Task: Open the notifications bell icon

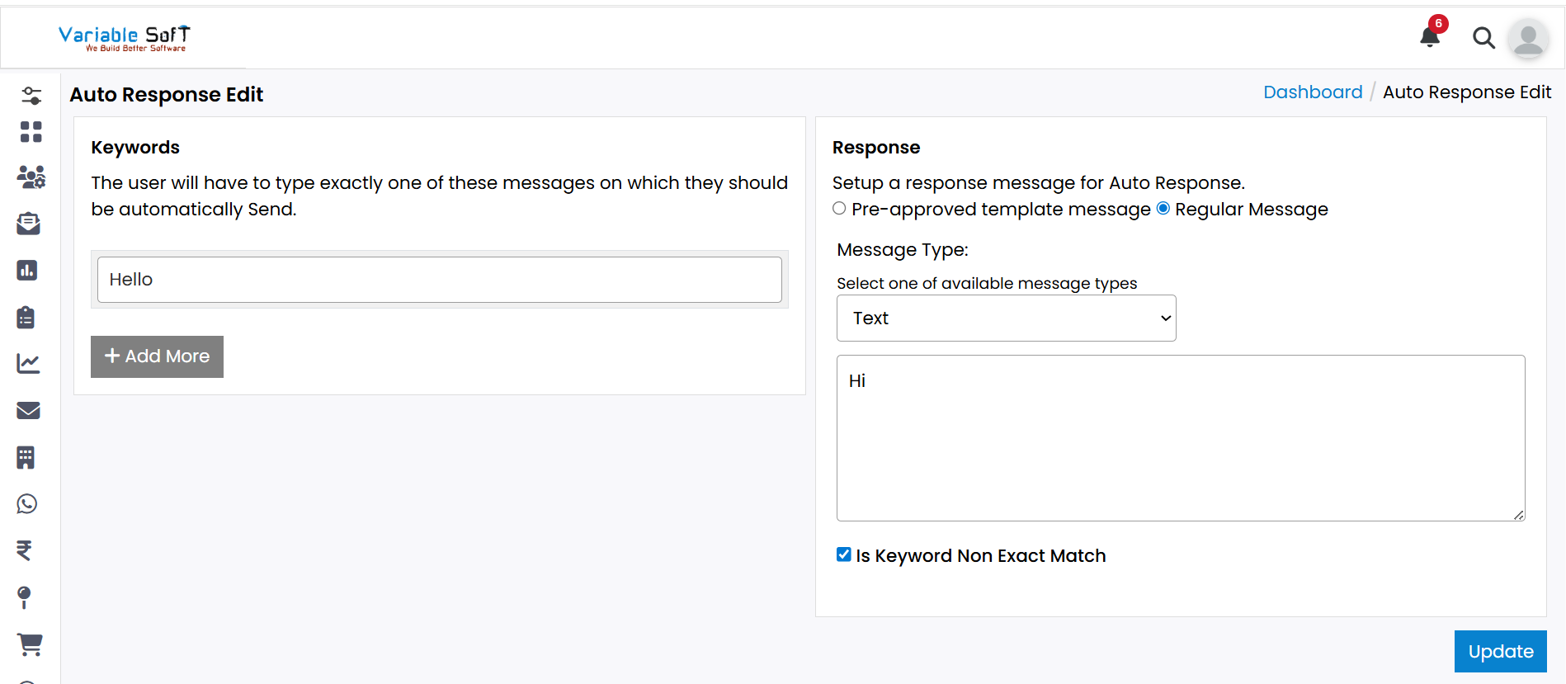Action: (x=1430, y=37)
